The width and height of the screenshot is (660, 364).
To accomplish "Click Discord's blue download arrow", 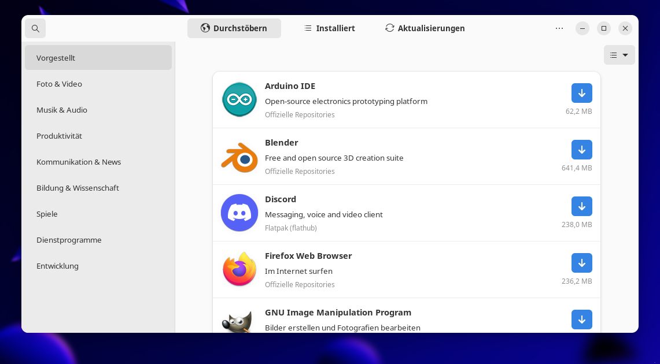I will click(581, 206).
